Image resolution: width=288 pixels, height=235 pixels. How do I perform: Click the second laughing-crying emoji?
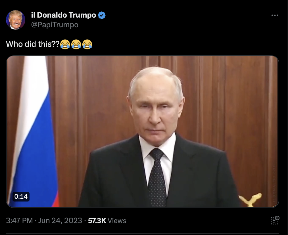[76, 44]
